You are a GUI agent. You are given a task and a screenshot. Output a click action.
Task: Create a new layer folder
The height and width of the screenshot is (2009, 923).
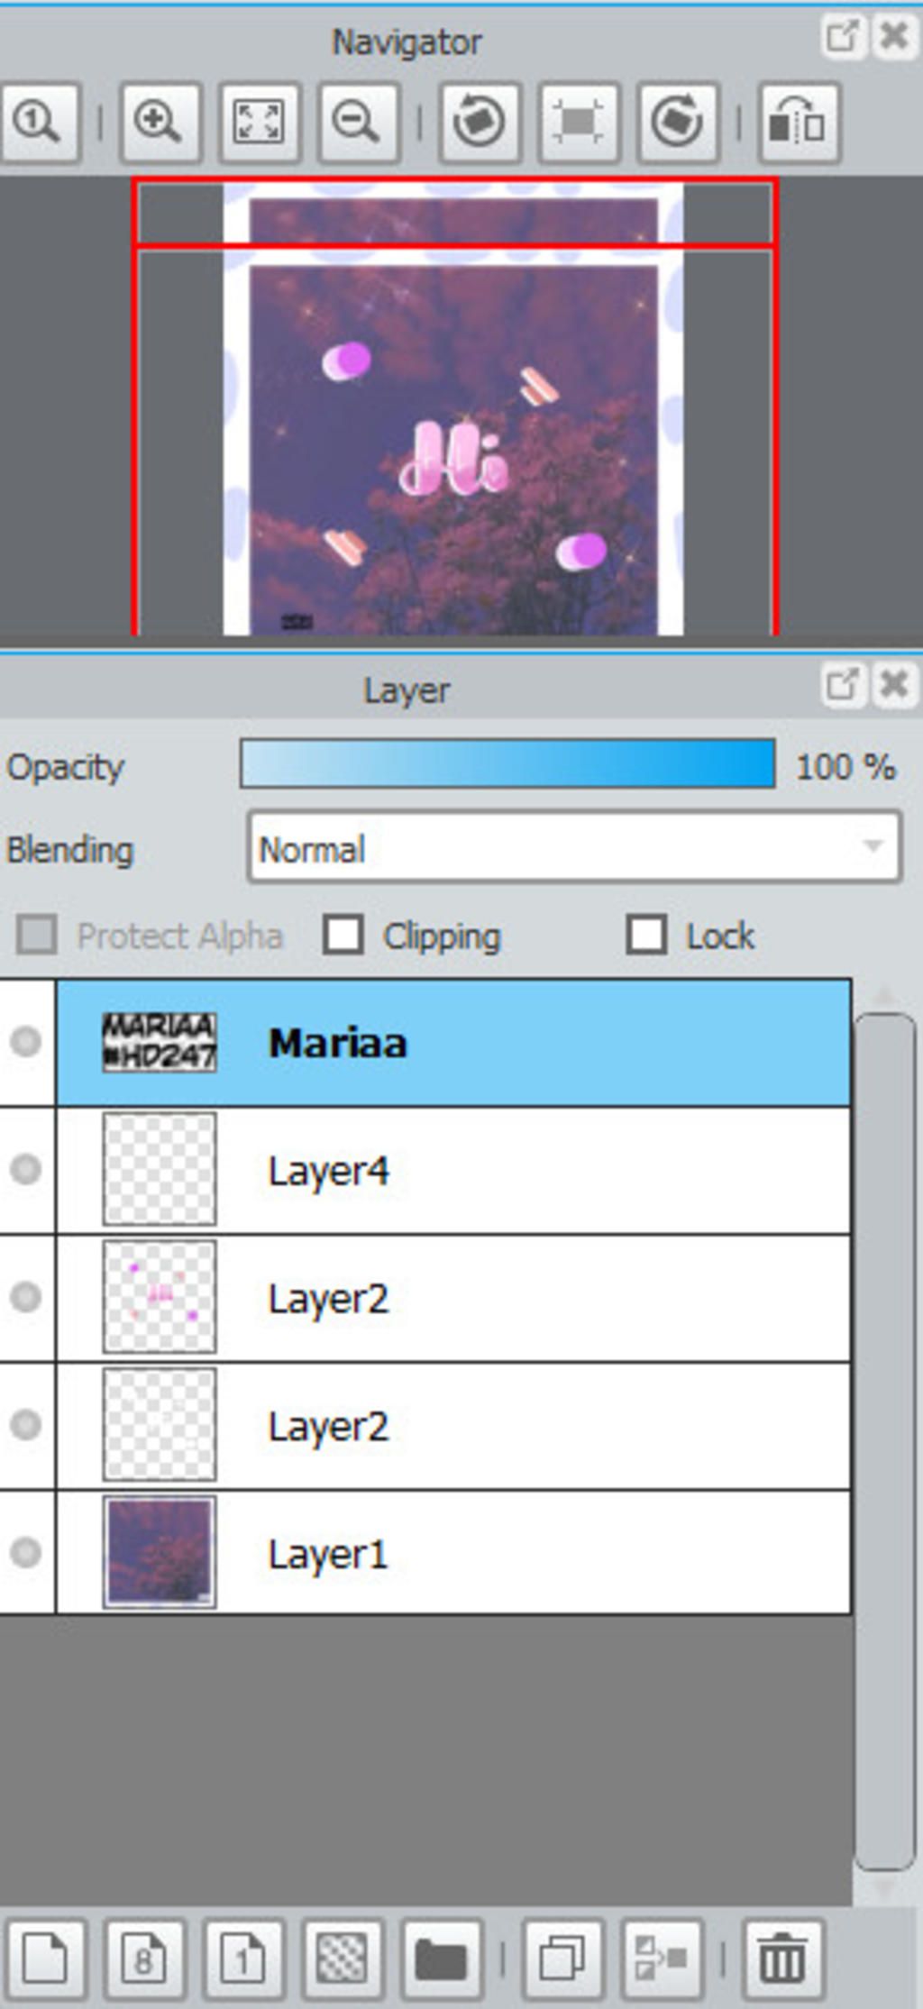pos(441,1959)
